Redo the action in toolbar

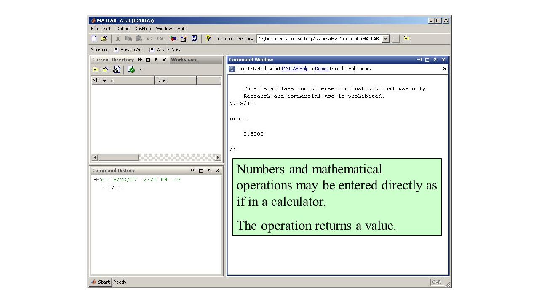160,39
